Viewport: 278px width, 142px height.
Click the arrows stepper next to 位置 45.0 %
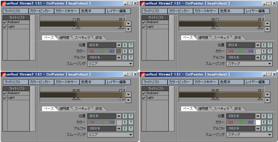click(258, 45)
